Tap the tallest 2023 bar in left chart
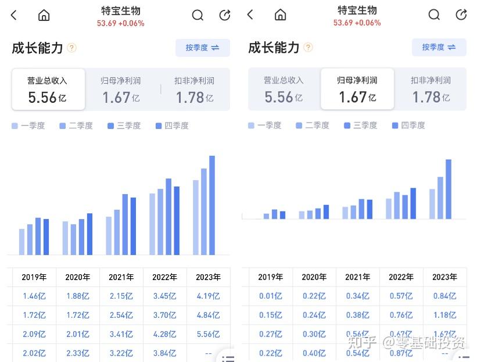477x362 pixels. coord(212,205)
